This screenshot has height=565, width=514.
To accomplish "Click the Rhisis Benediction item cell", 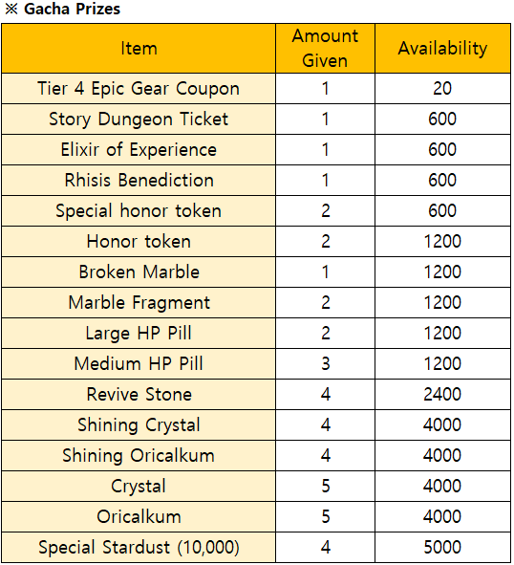I will click(x=139, y=181).
